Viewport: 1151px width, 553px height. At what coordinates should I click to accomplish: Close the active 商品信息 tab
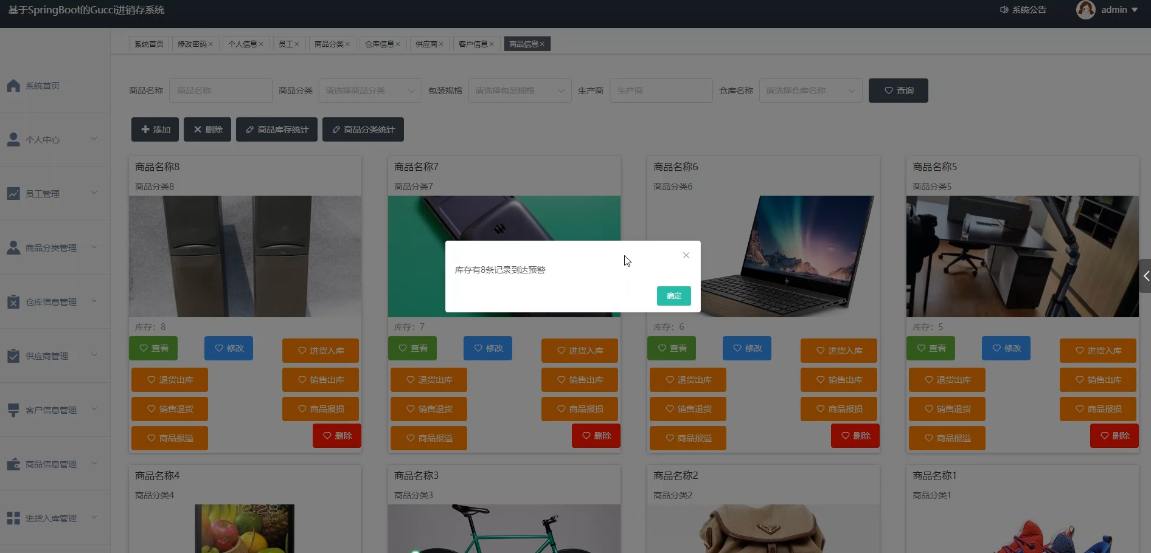tap(542, 44)
